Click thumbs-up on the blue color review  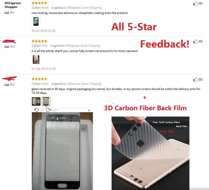click(x=195, y=42)
